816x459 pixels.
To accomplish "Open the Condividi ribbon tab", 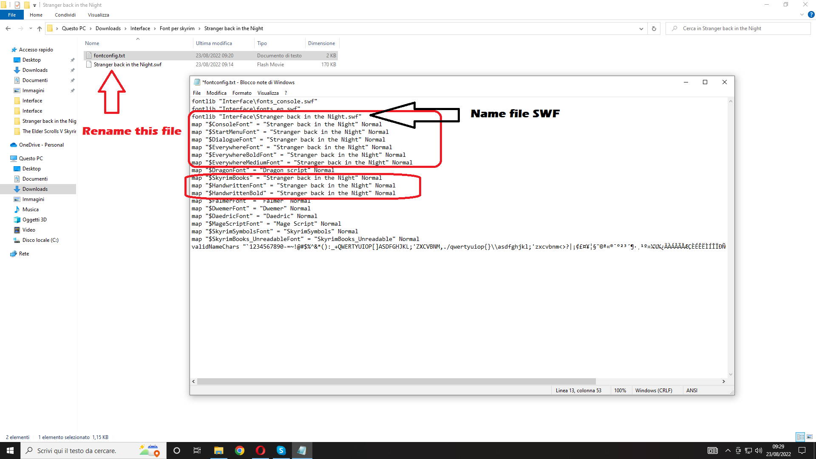I will point(65,15).
